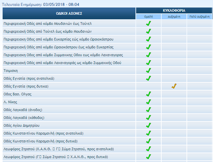Click orange checkmark for Οδός Εγνατία (προς δυτικά)
Screen dimensions: 213x162
pos(174,86)
